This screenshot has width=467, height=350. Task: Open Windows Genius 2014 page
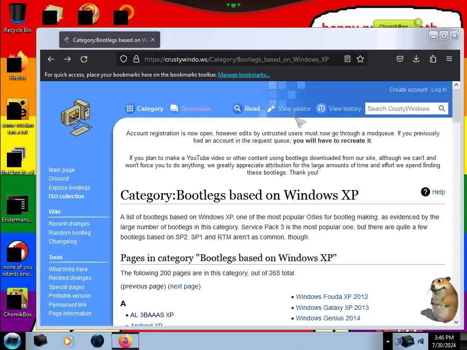pyautogui.click(x=328, y=318)
